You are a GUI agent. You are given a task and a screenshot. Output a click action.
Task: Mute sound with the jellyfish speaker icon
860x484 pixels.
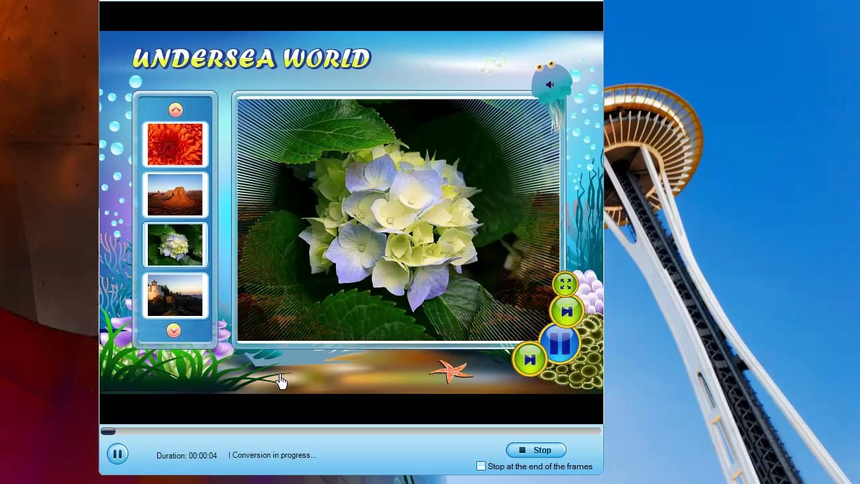pyautogui.click(x=550, y=85)
